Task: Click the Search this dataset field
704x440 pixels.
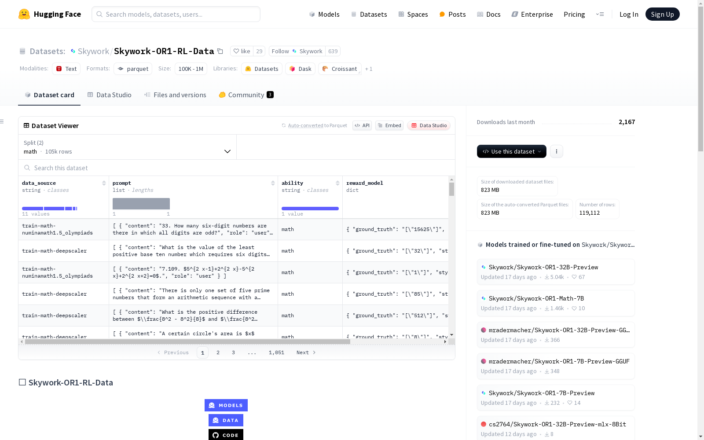Action: (237, 168)
